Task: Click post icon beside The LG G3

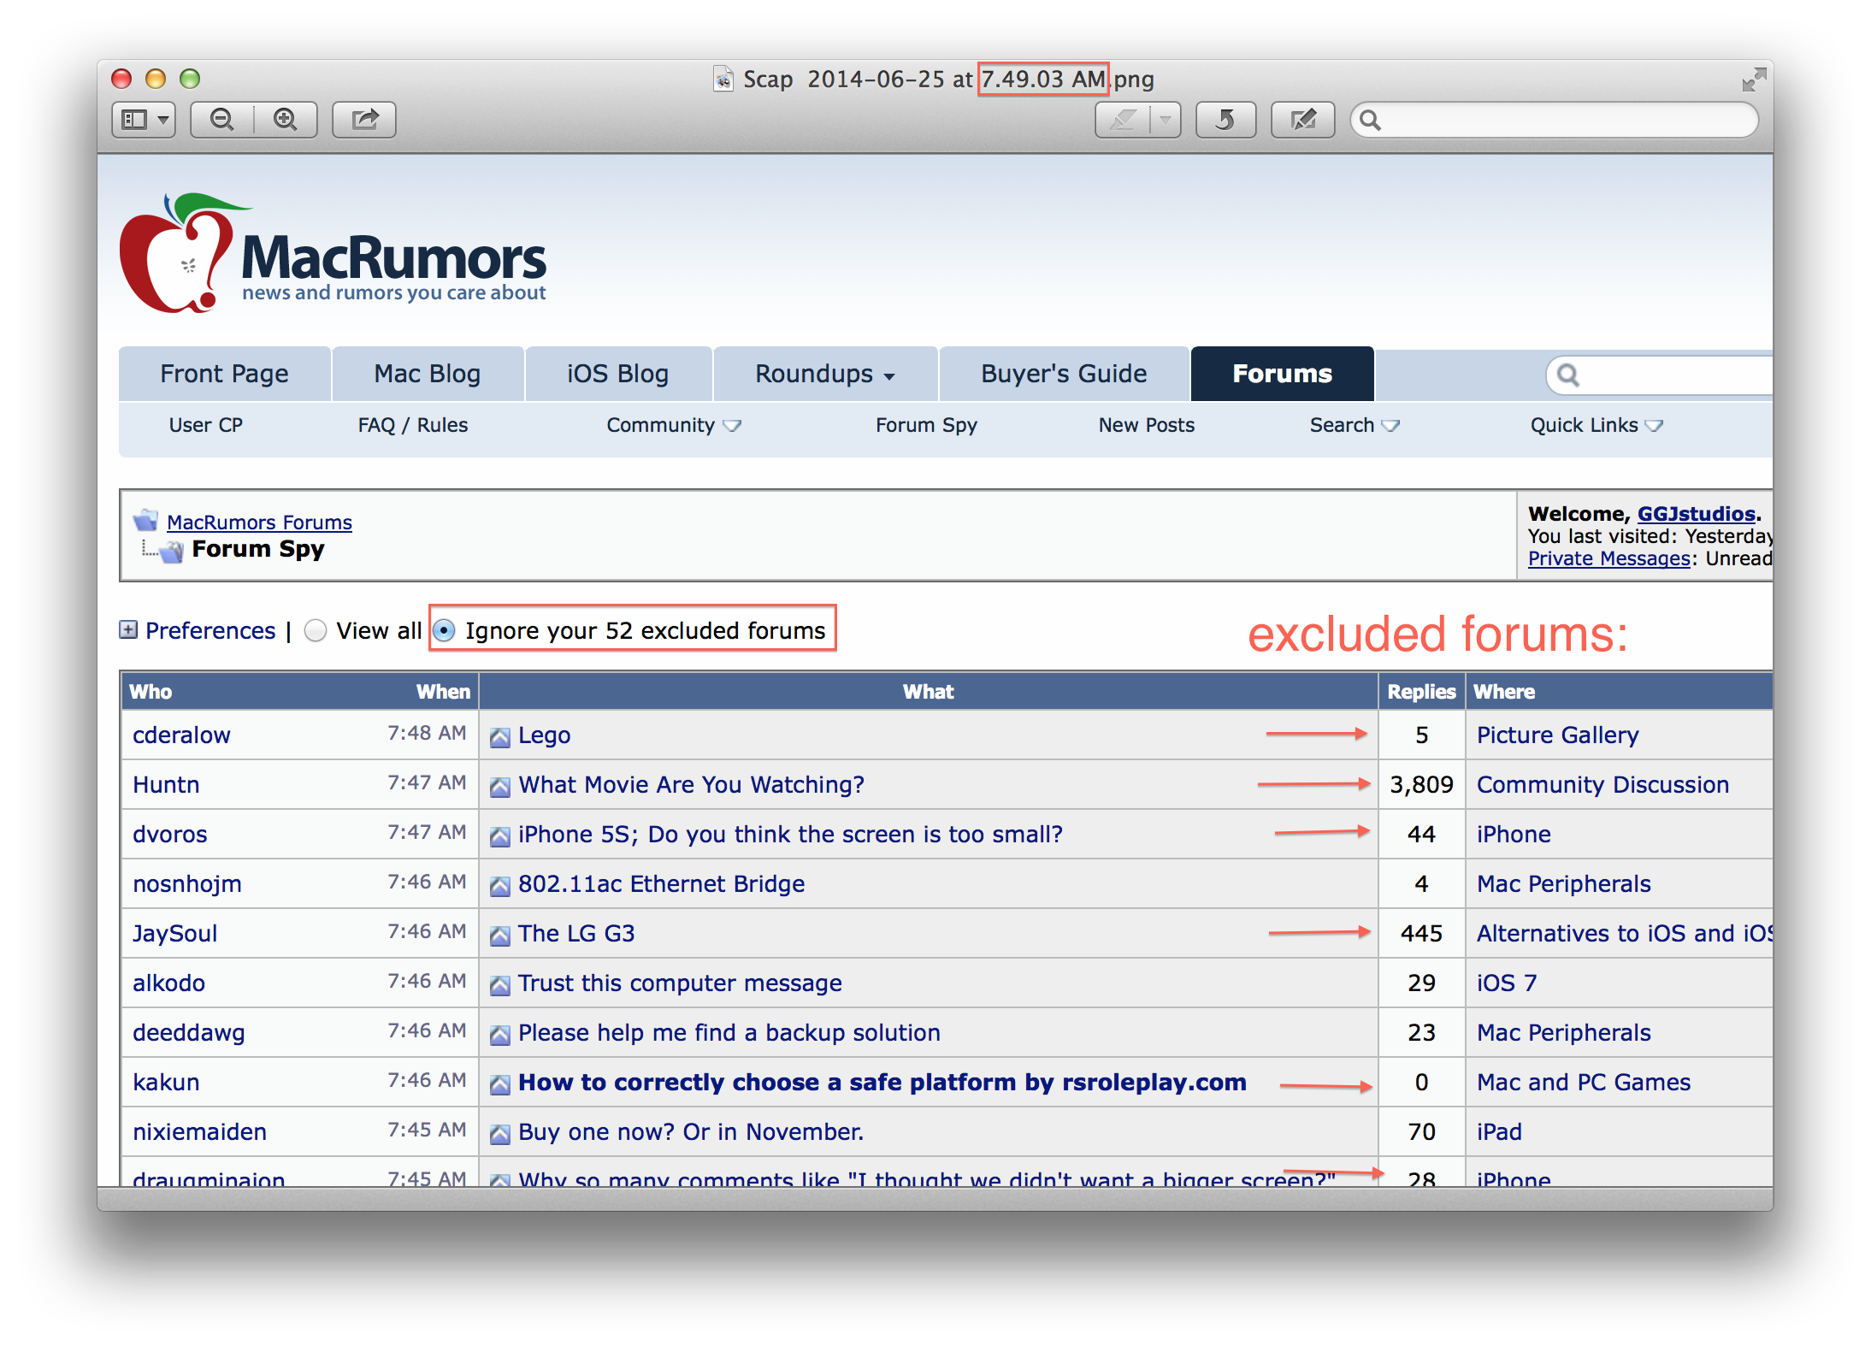Action: (500, 936)
